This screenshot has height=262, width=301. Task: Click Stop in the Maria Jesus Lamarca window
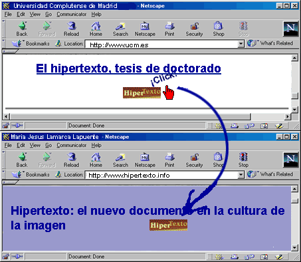tap(243, 160)
